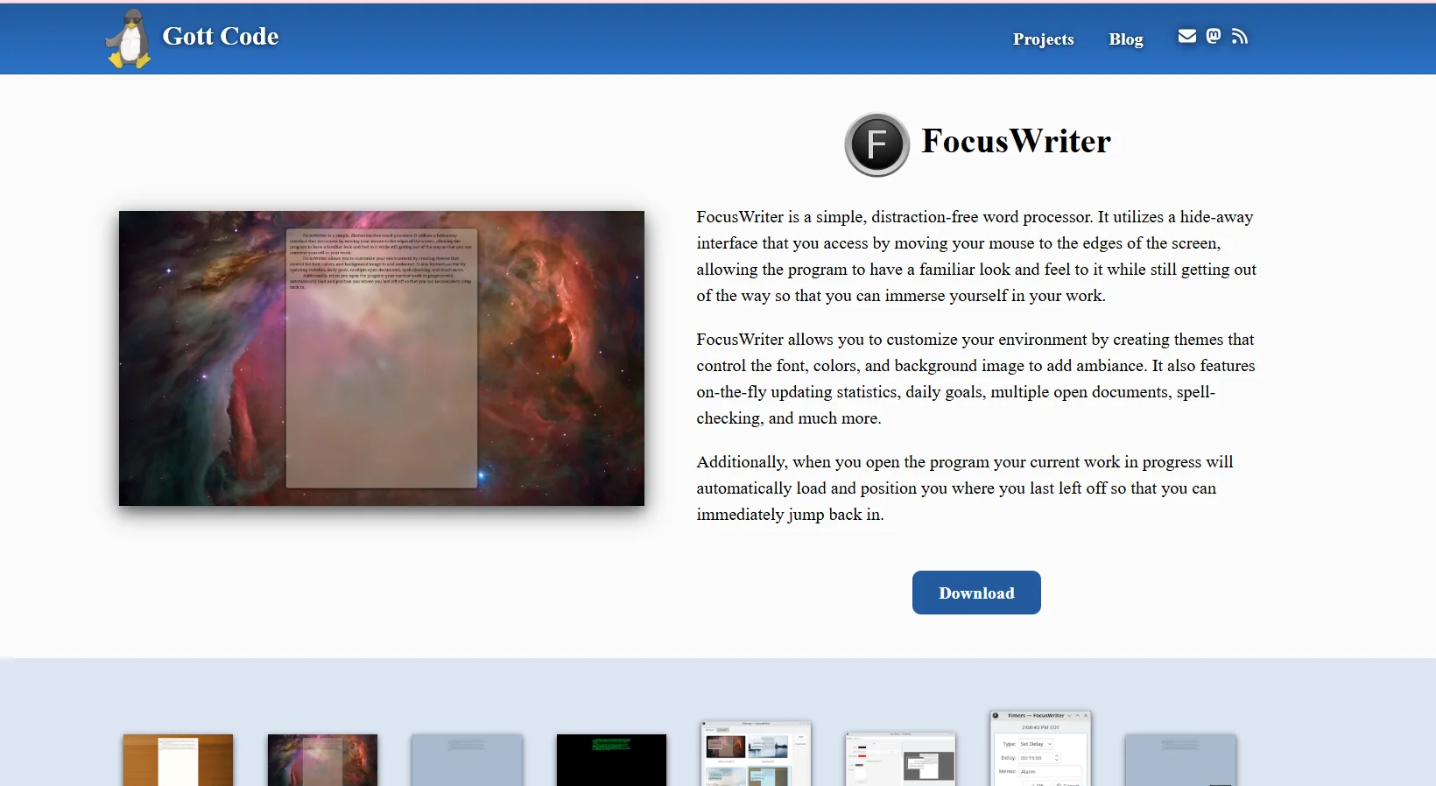Open the black green-text theme thumbnail

pos(611,760)
